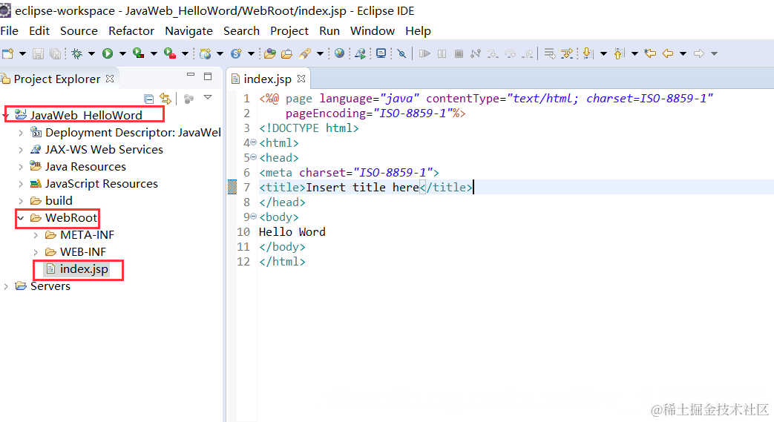
Task: Launch the Coverage run icon
Action: 139,53
